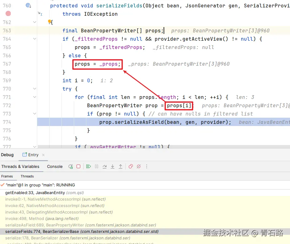Click the yellow intention bulb in the gutter
Image resolution: width=290 pixels, height=244 pixels.
[50, 22]
